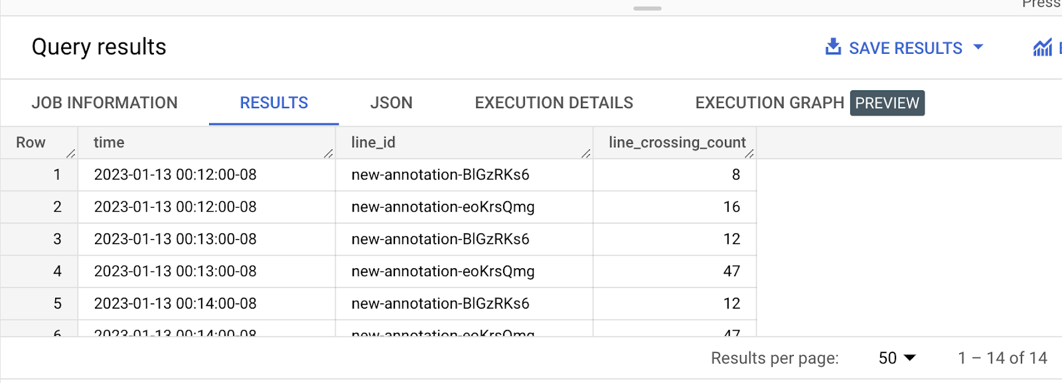View the Execution Details tab
This screenshot has height=383, width=1062.
[x=554, y=103]
